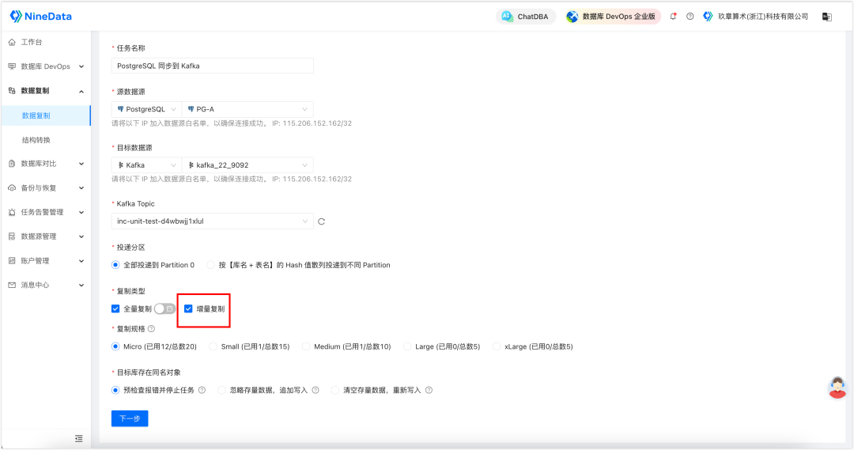Expand the 数据库 DevOps sidebar menu

[x=46, y=66]
